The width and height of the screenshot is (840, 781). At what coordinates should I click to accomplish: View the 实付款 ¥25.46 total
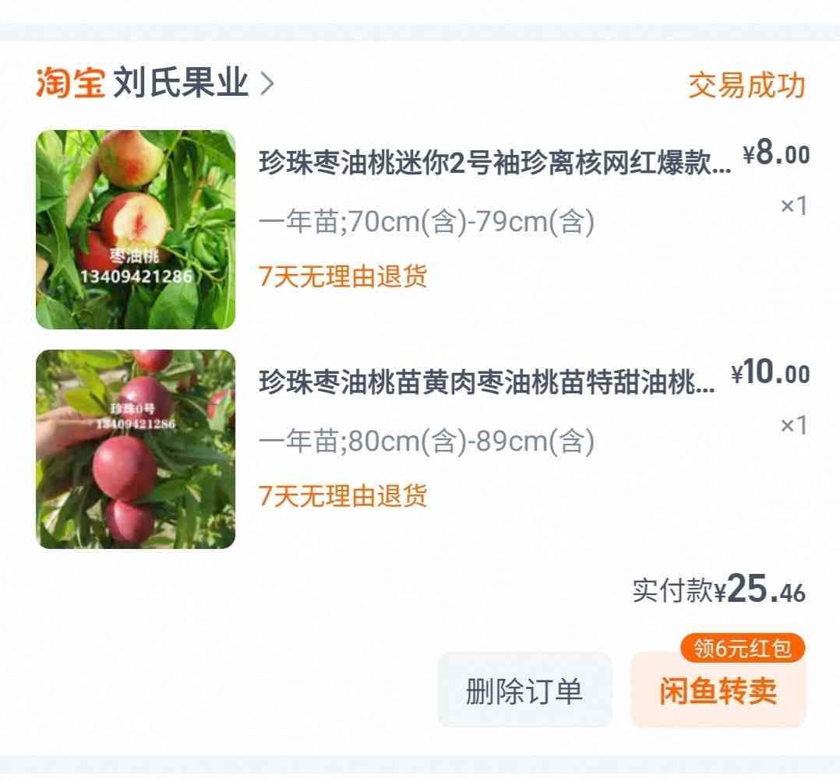tap(719, 589)
